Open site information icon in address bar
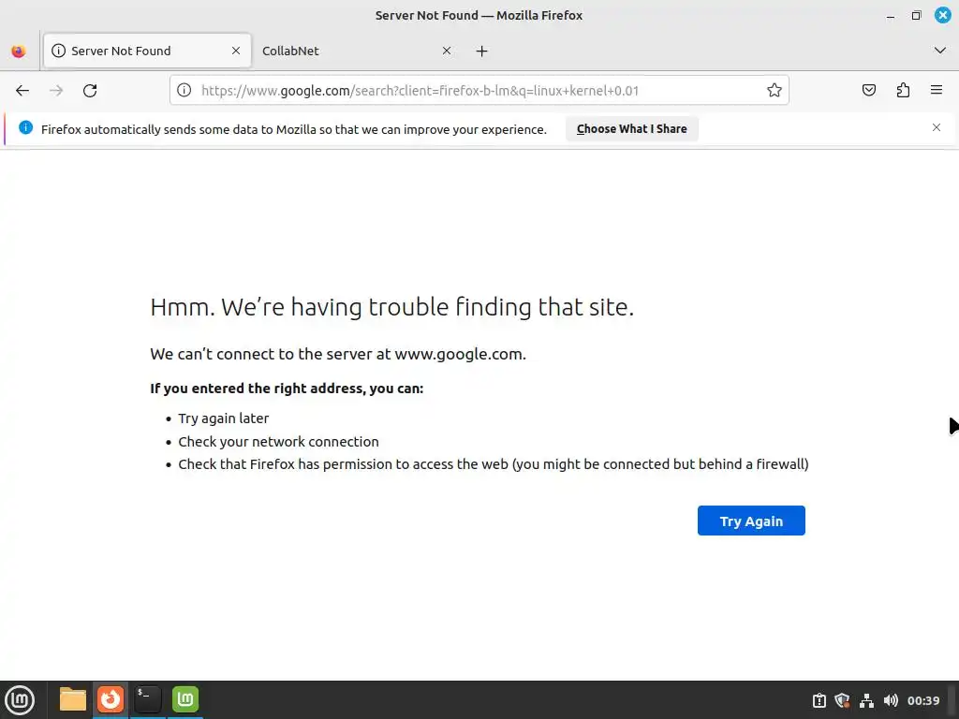Image resolution: width=959 pixels, height=719 pixels. click(184, 91)
